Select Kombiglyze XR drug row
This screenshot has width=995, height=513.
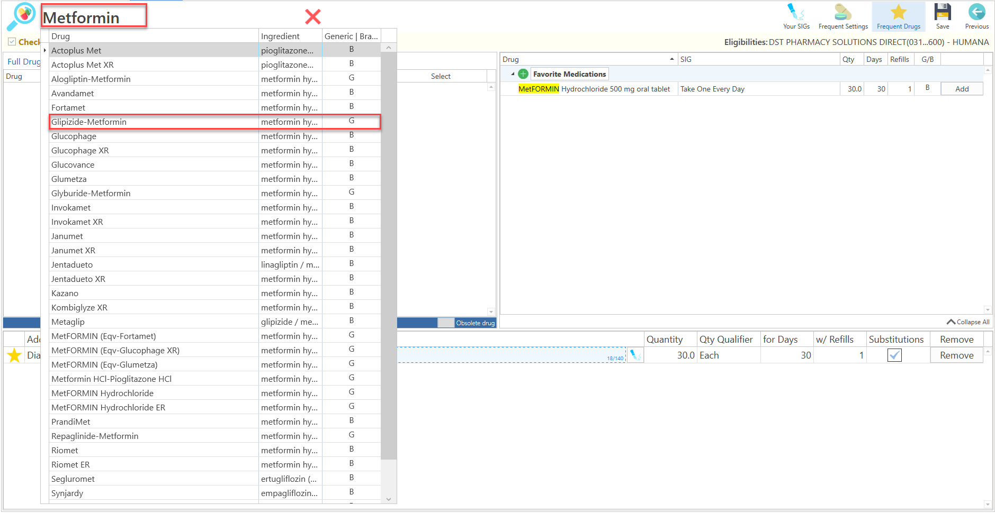tap(215, 307)
